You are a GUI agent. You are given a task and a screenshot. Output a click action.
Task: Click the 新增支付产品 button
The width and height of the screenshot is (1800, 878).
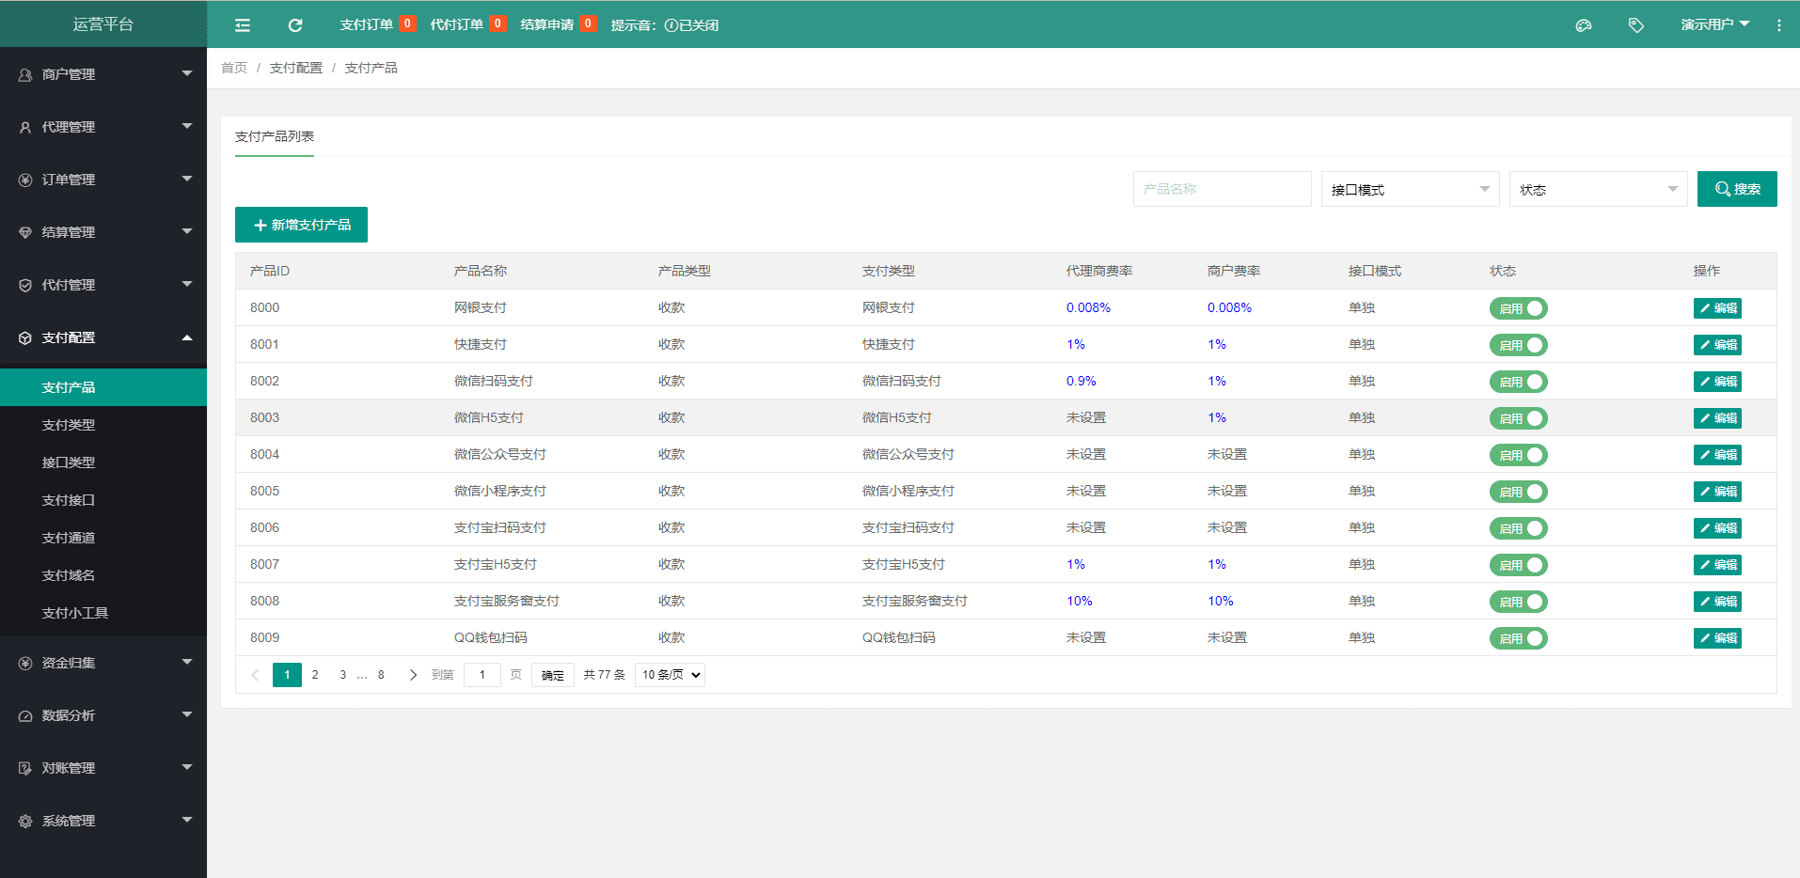(x=301, y=225)
